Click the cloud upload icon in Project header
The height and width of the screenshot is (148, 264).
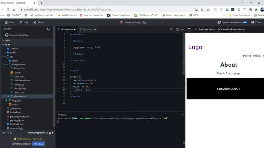click(49, 29)
